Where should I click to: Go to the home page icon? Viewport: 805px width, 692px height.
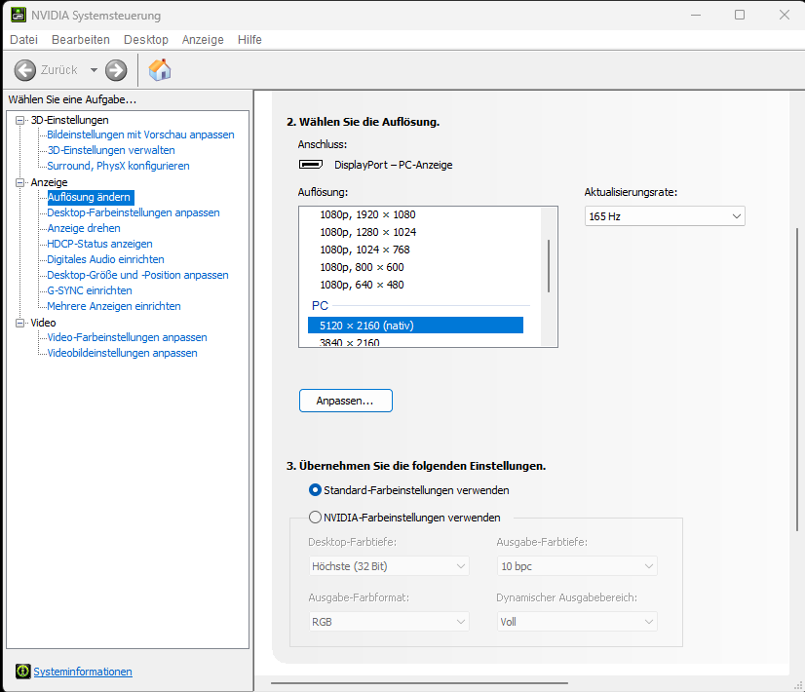tap(160, 70)
